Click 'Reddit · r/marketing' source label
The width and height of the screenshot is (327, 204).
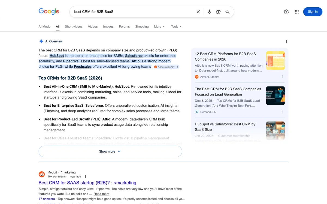click(x=62, y=172)
